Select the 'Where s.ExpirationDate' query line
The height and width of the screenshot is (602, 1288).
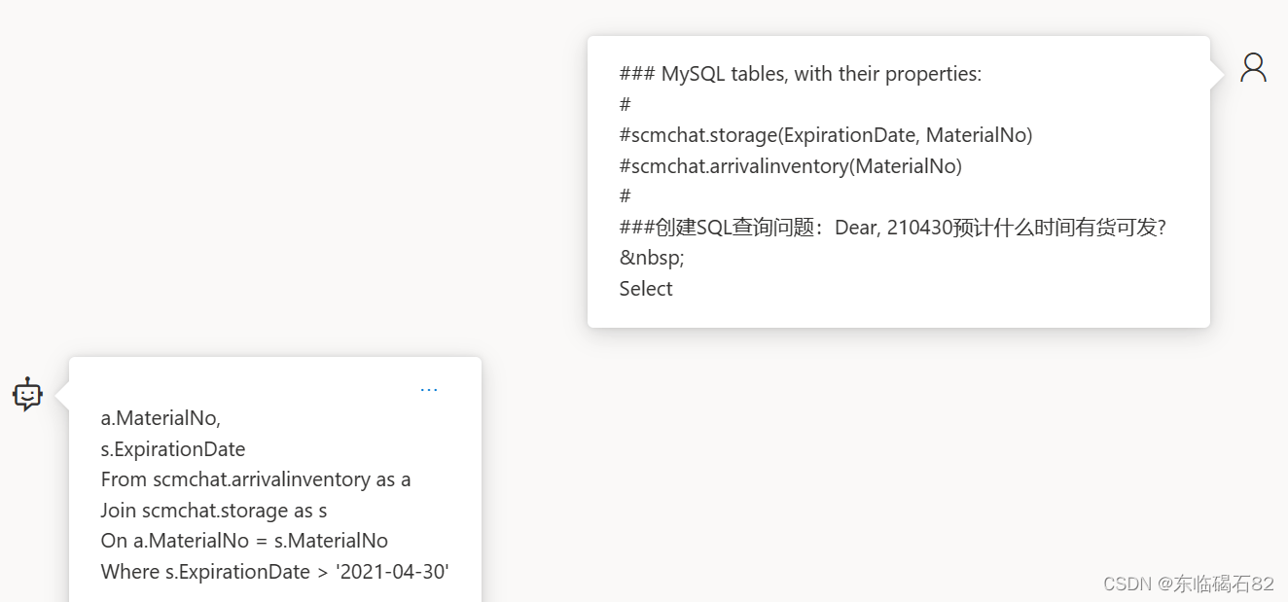click(x=273, y=572)
